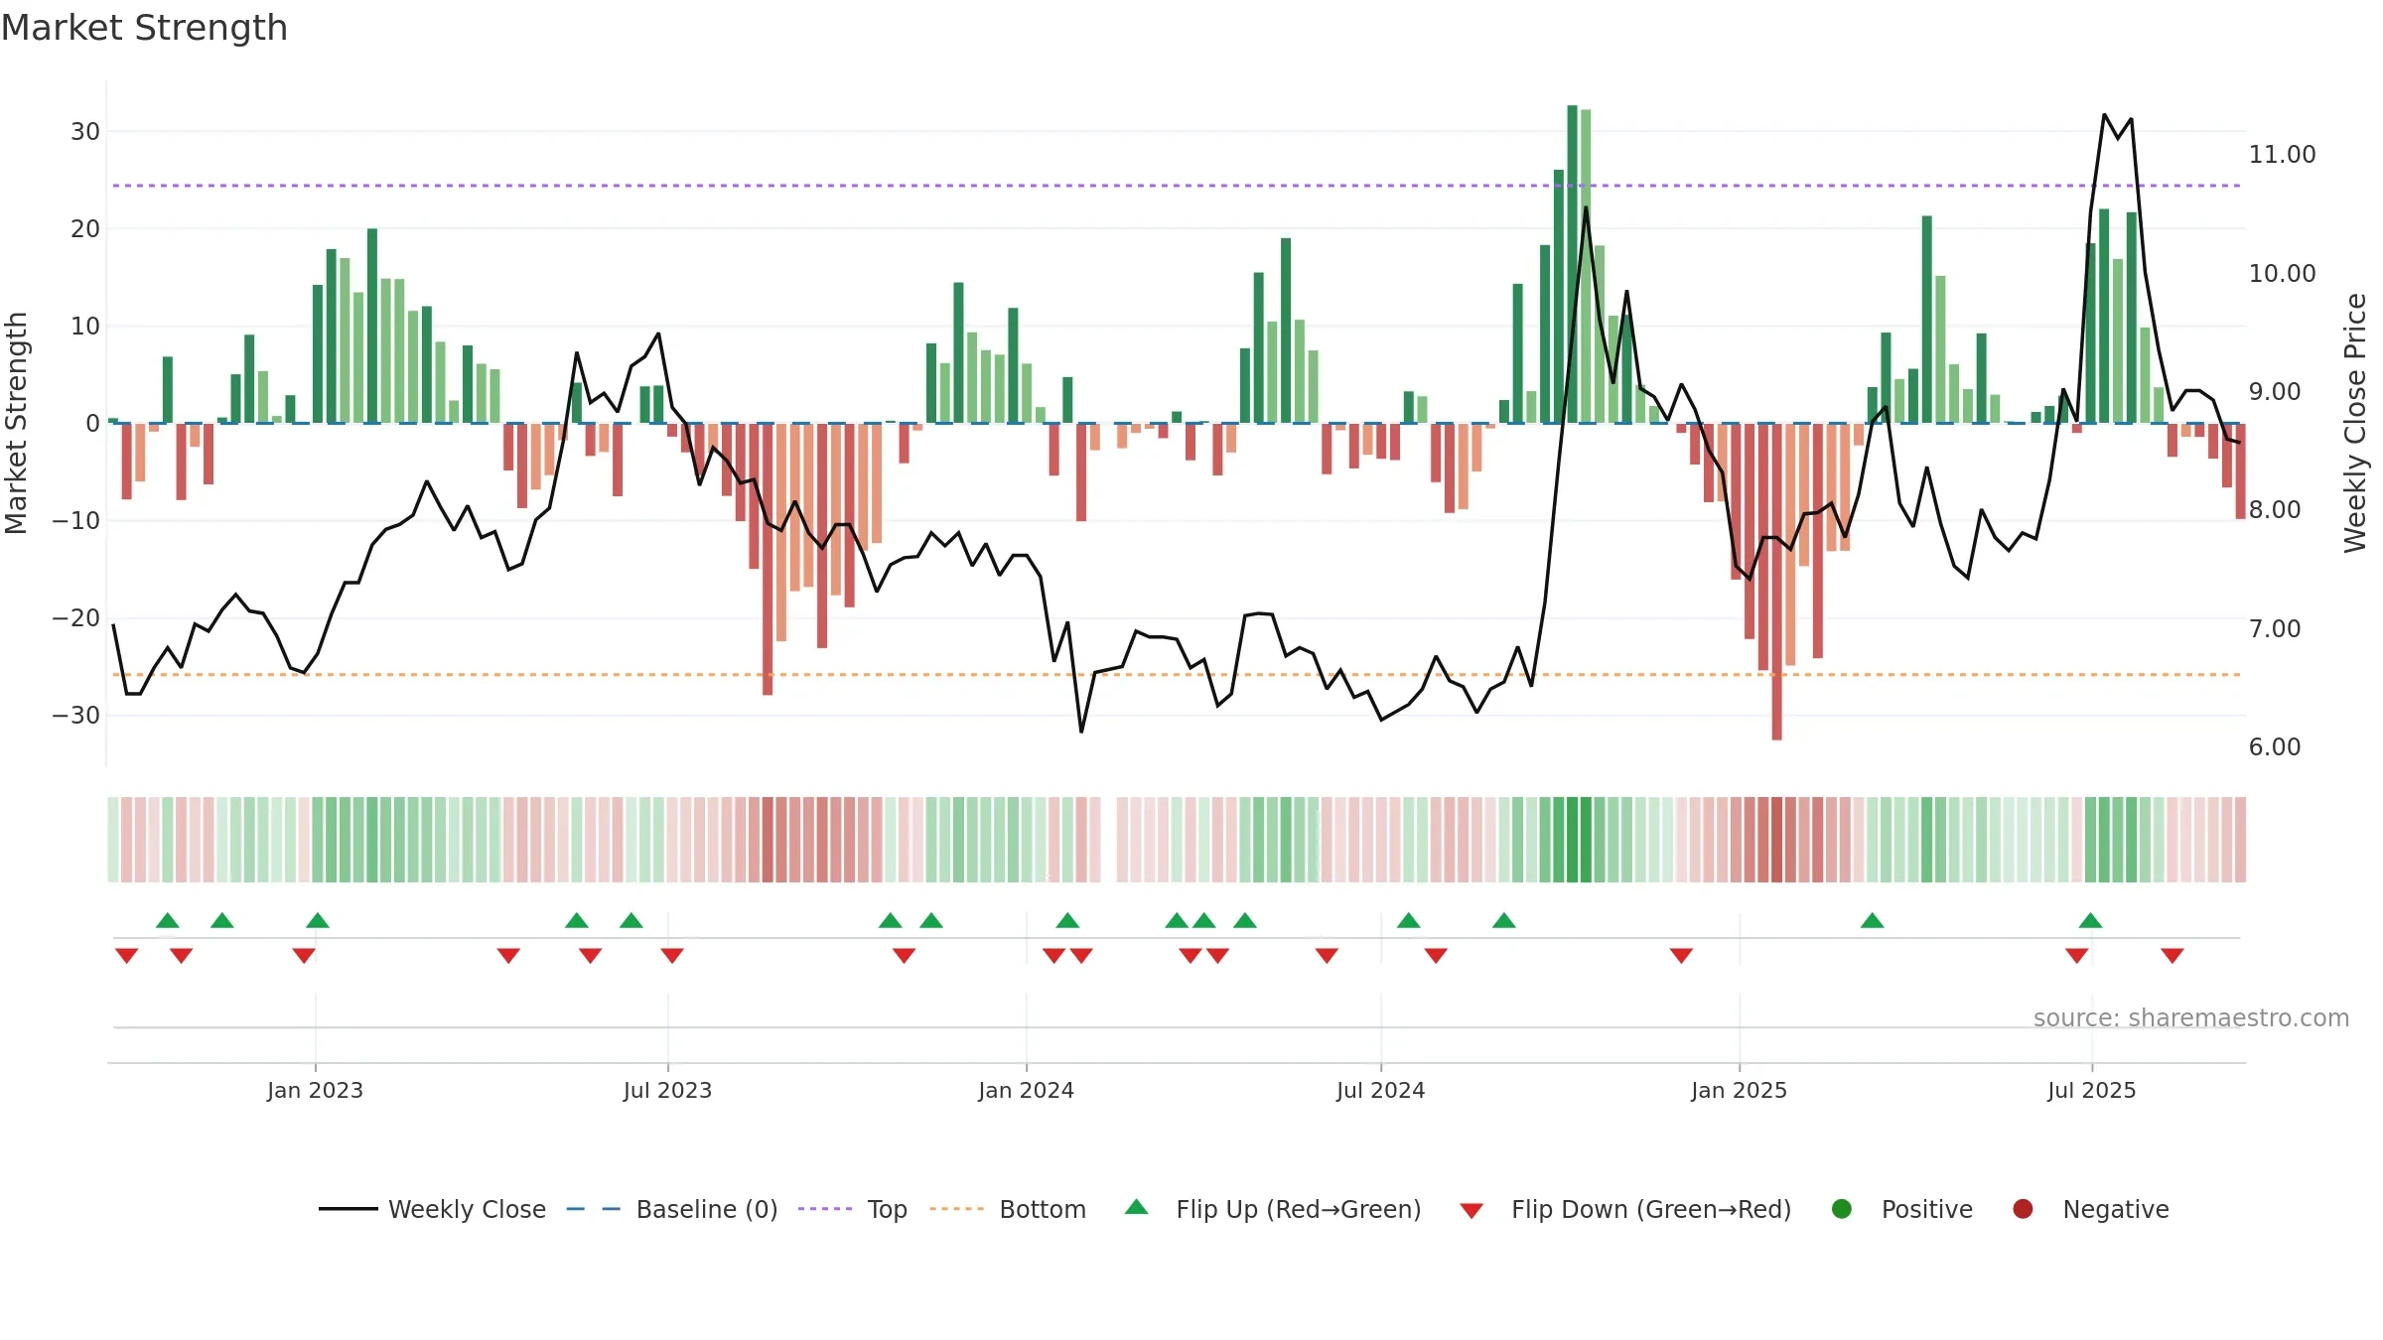Click the 30 market strength axis tick
Image resolution: width=2383 pixels, height=1340 pixels.
click(85, 132)
